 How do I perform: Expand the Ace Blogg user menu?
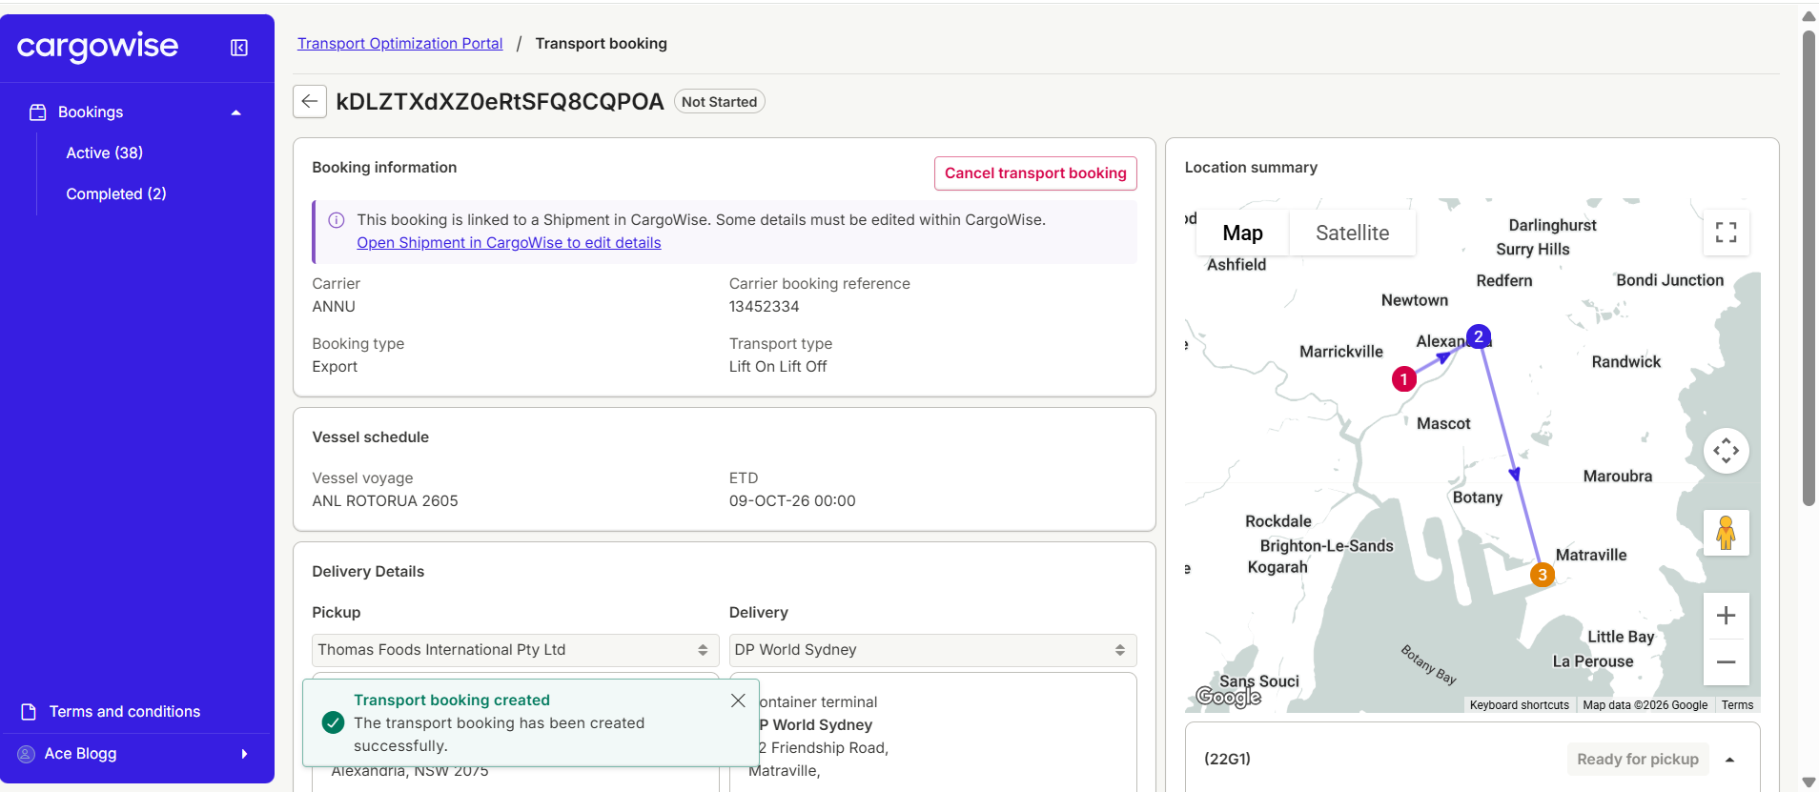point(244,754)
